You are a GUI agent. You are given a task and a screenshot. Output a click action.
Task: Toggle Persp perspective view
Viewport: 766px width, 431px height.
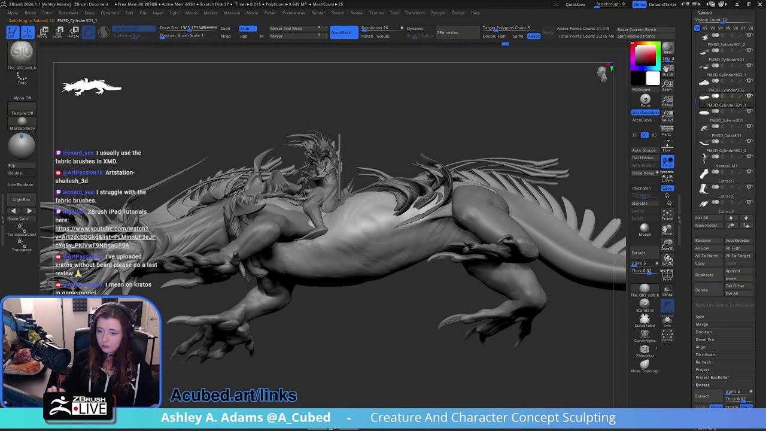coord(667,130)
